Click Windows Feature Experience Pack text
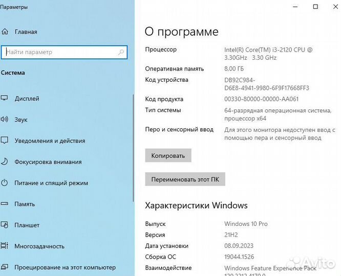 pos(270,268)
